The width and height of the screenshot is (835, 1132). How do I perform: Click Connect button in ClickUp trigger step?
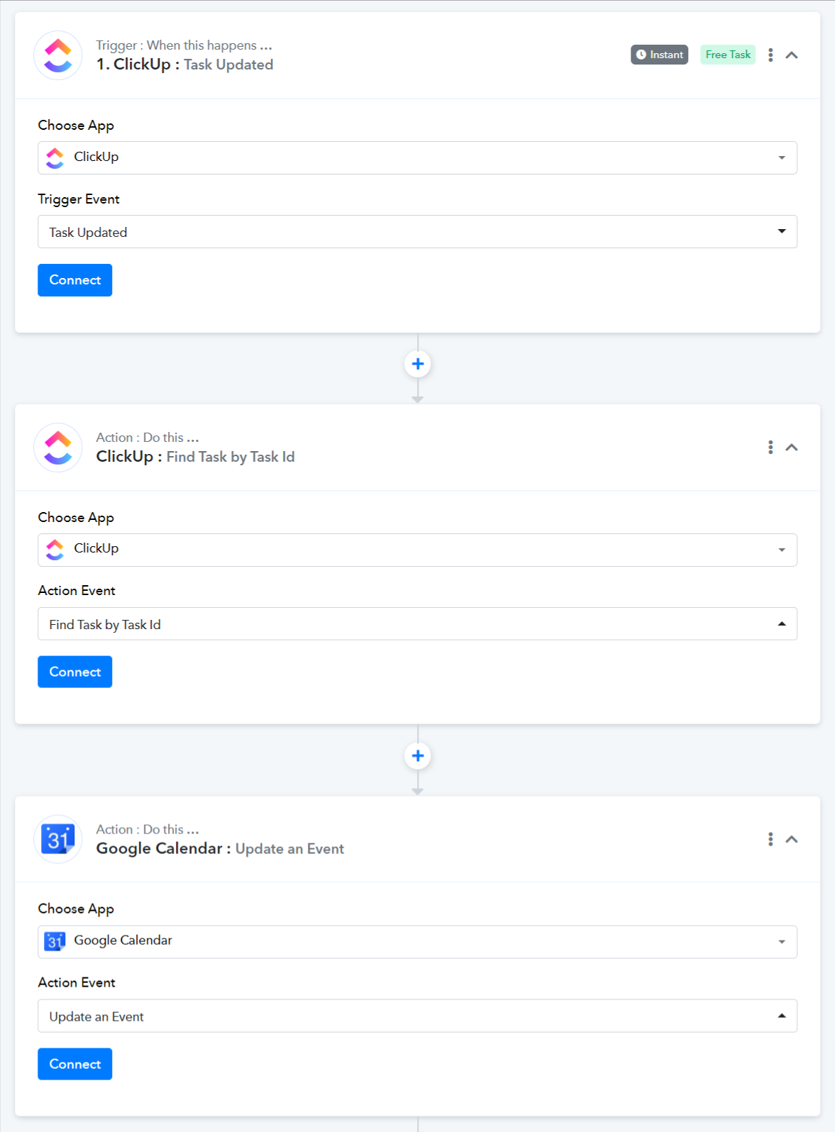tap(75, 280)
